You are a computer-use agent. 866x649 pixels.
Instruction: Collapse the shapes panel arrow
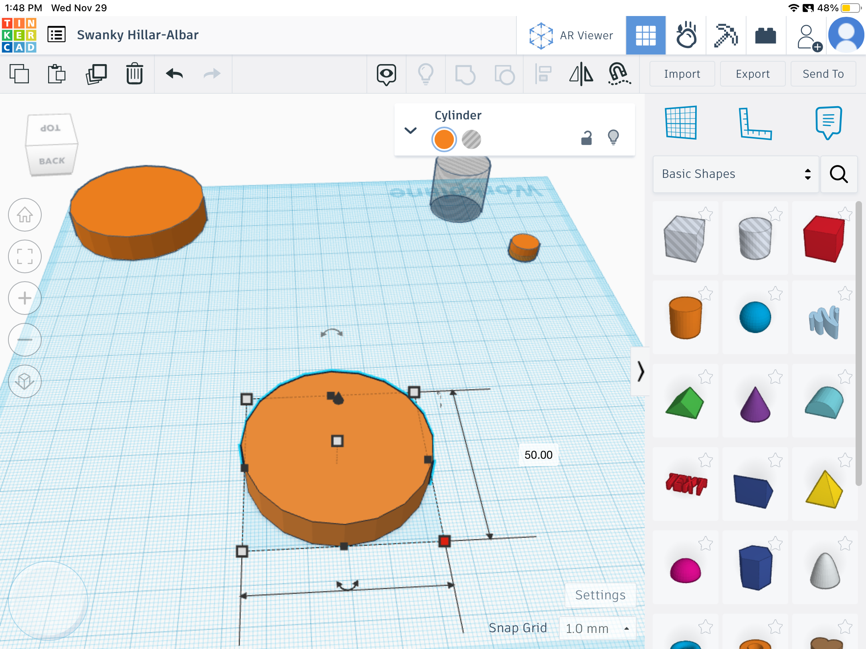click(x=640, y=372)
